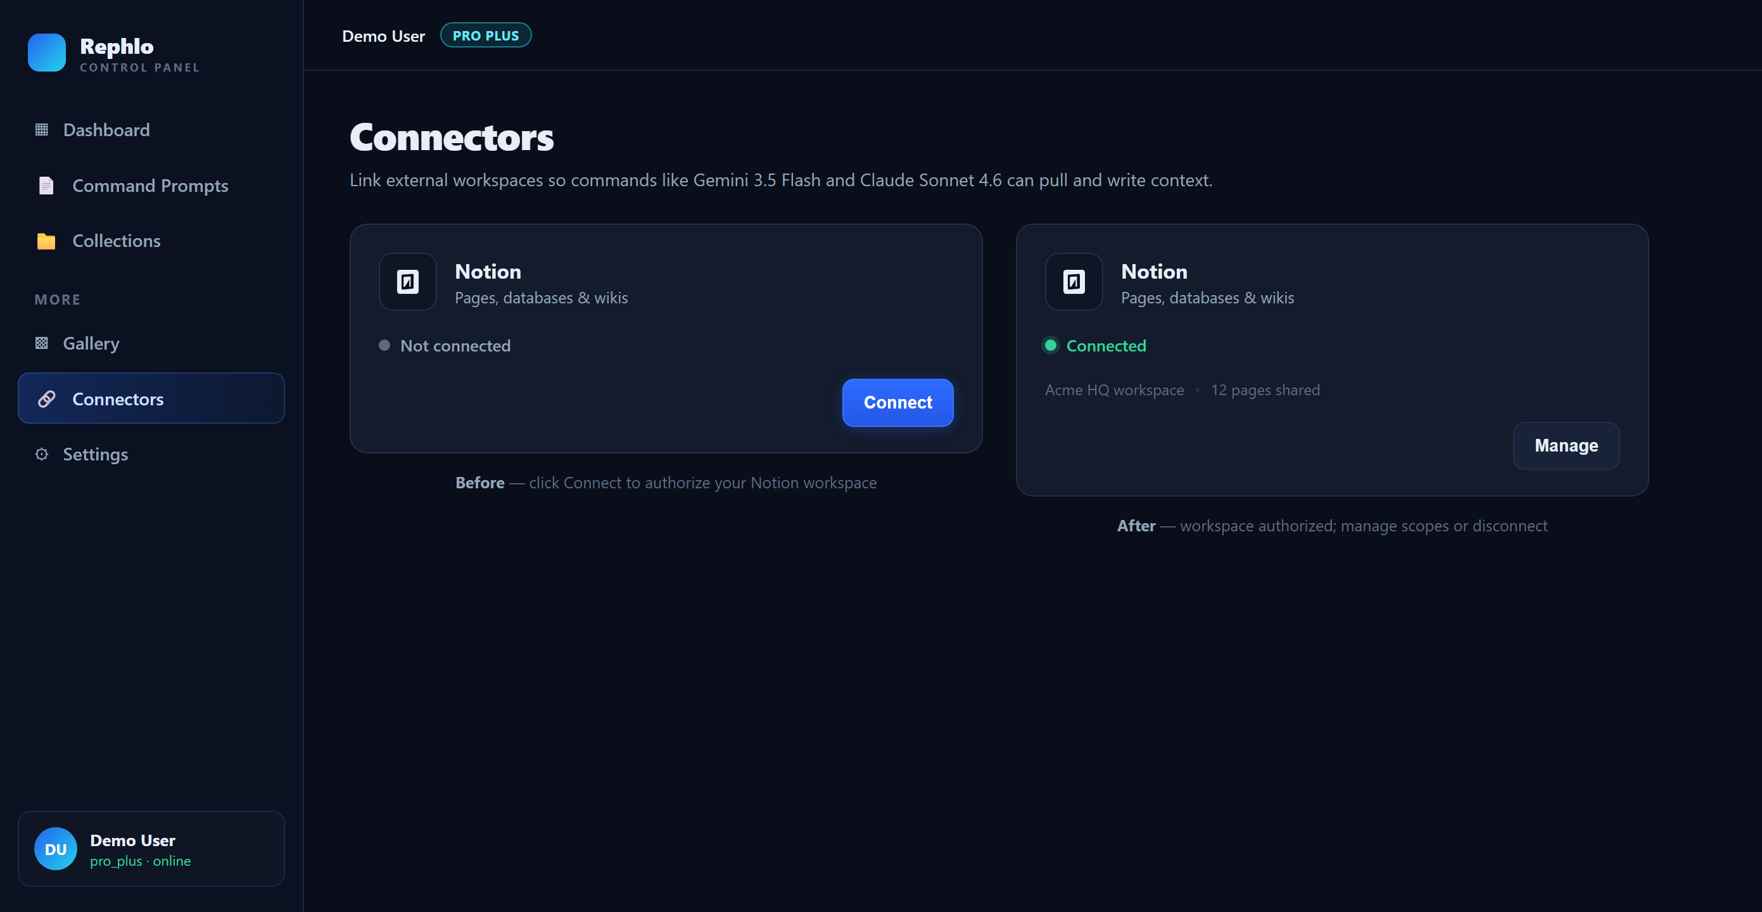The width and height of the screenshot is (1762, 912).
Task: Open Collections in the sidebar
Action: pos(151,241)
